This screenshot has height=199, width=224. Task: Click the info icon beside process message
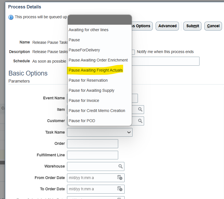point(11,17)
